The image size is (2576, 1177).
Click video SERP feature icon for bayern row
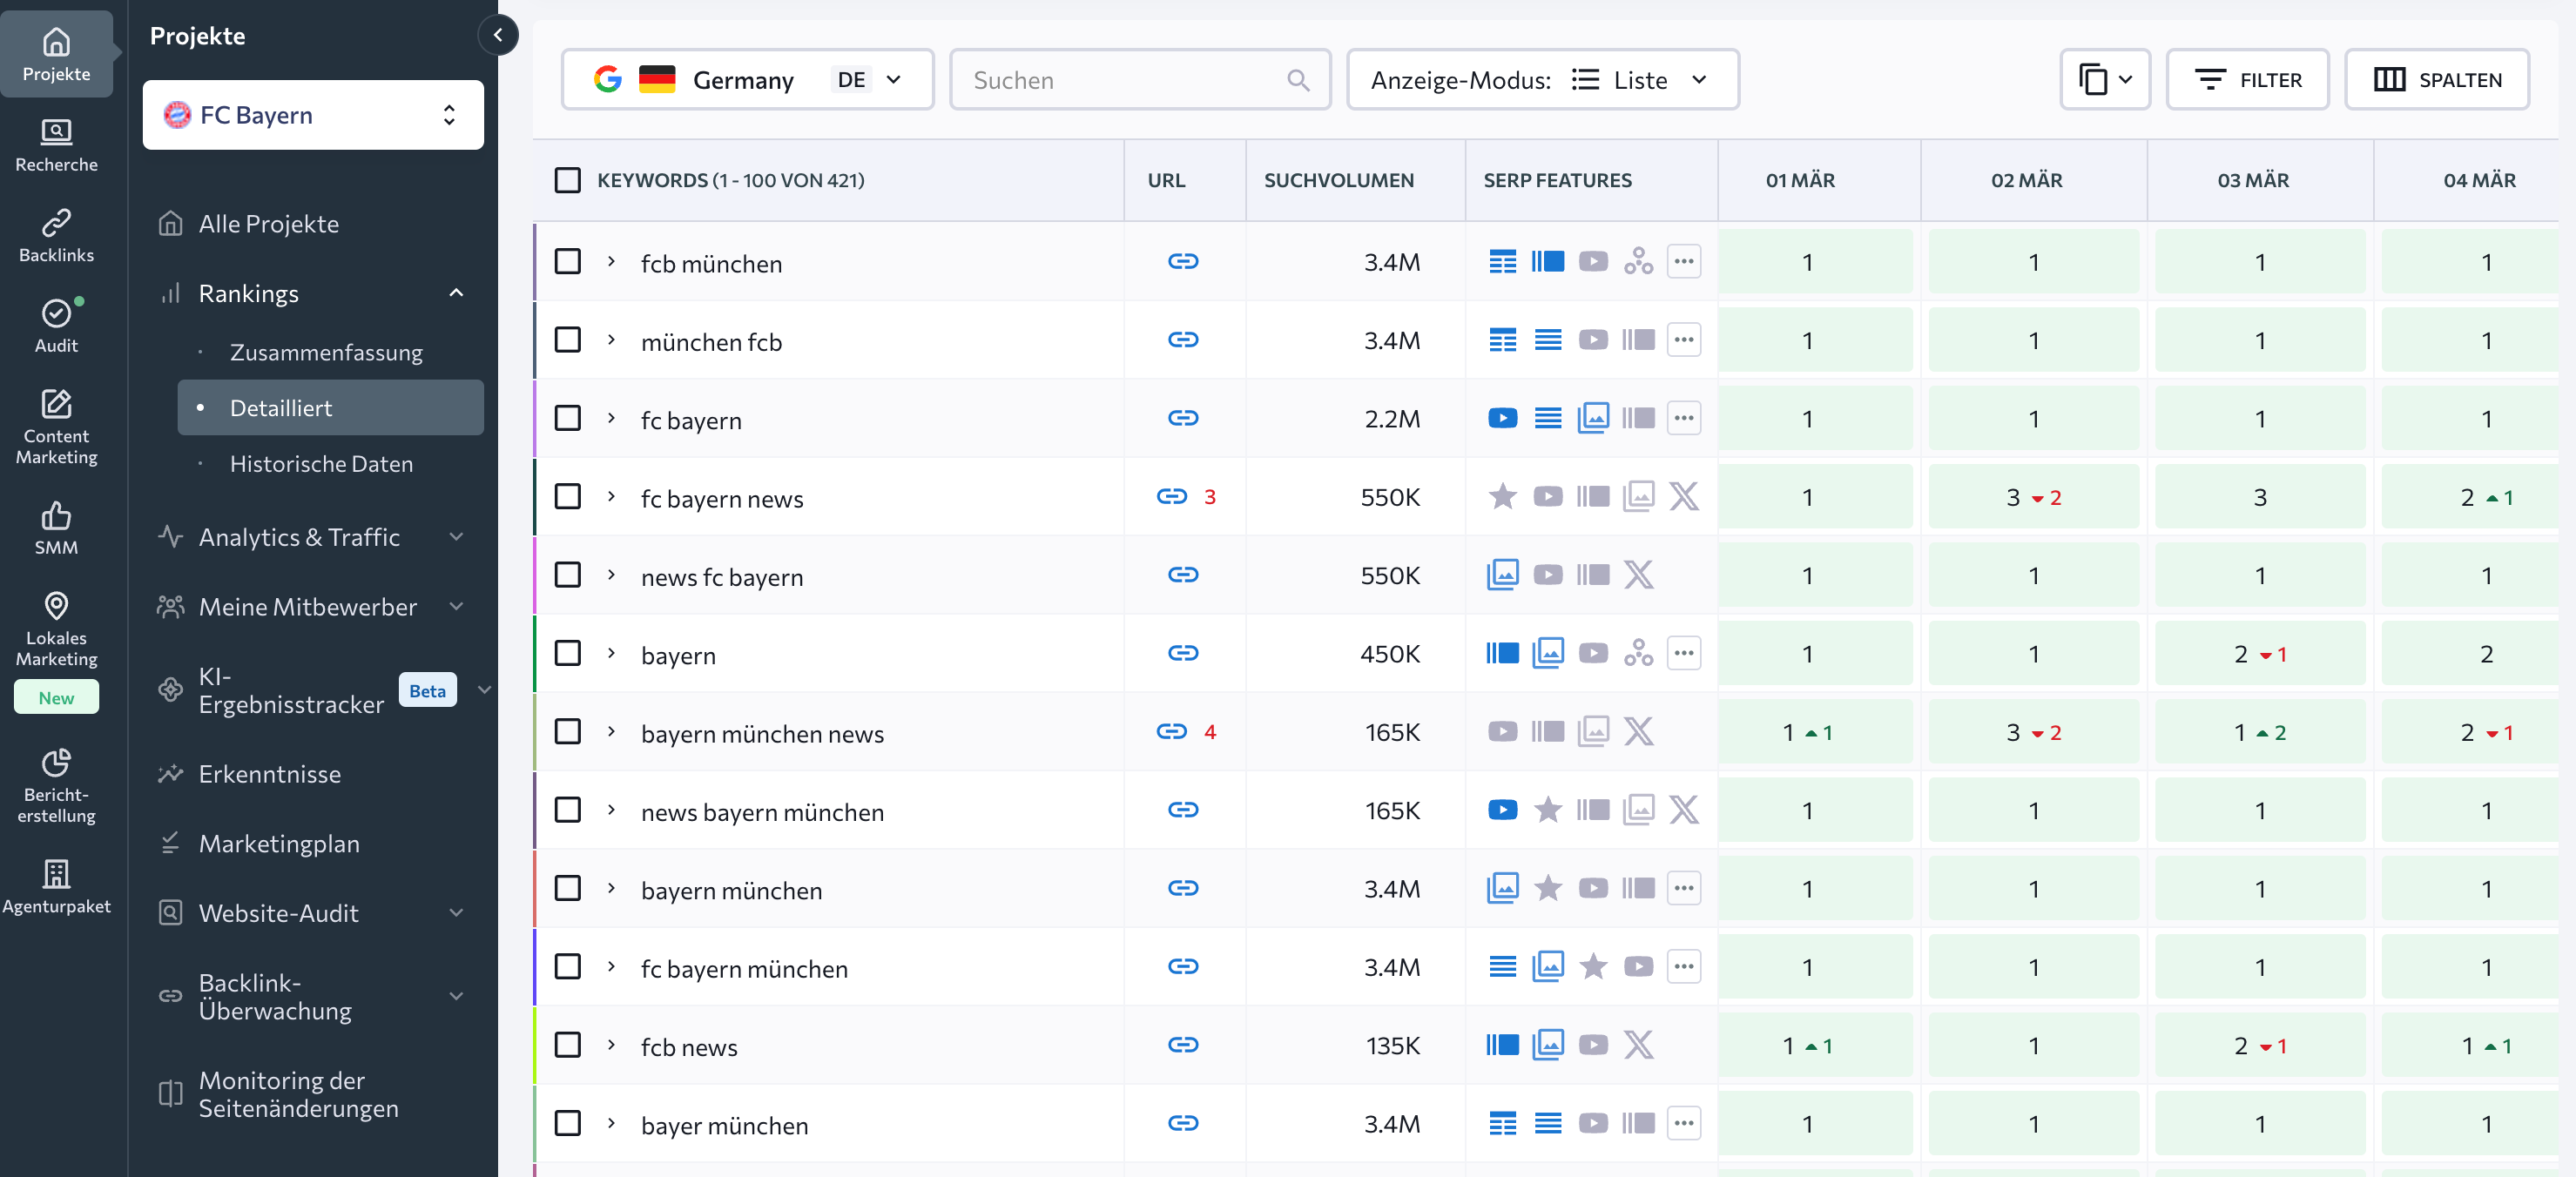click(1592, 654)
